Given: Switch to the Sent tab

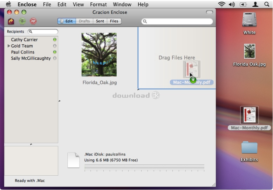Looking at the screenshot, I should pyautogui.click(x=100, y=21).
